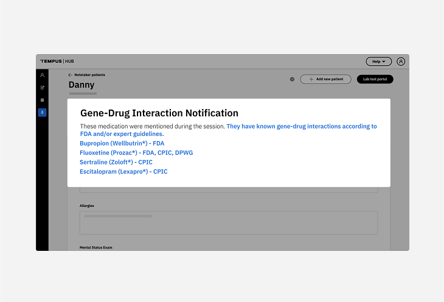Image resolution: width=444 pixels, height=302 pixels.
Task: Open the grid table icon in sidebar
Action: point(42,100)
